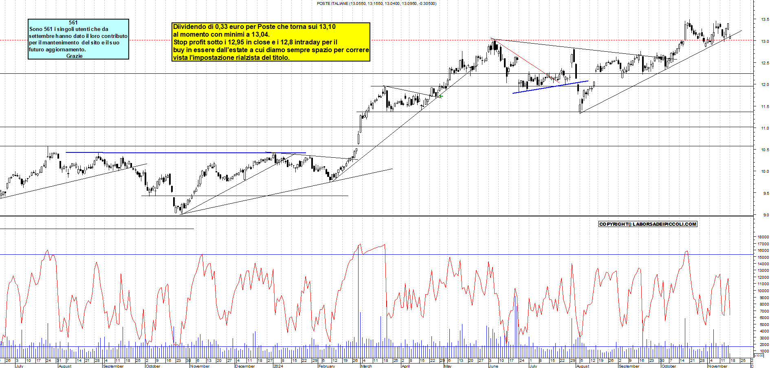Click the 13.5 price axis label
770x368 pixels.
[x=765, y=19]
